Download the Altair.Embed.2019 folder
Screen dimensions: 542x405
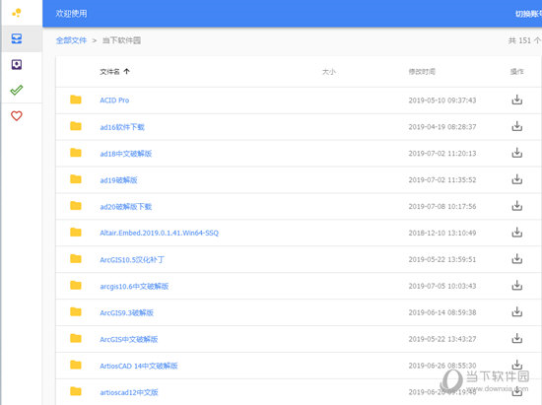(516, 233)
